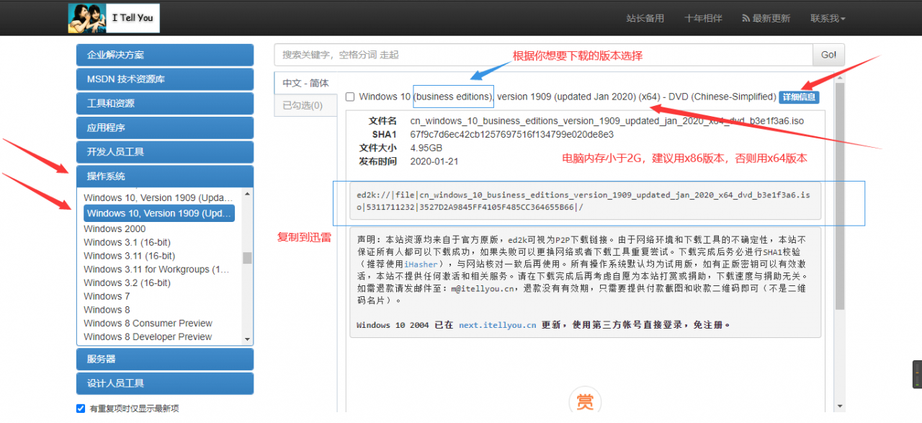Click the 4.95GB file size value
The width and height of the screenshot is (922, 423).
pos(426,148)
